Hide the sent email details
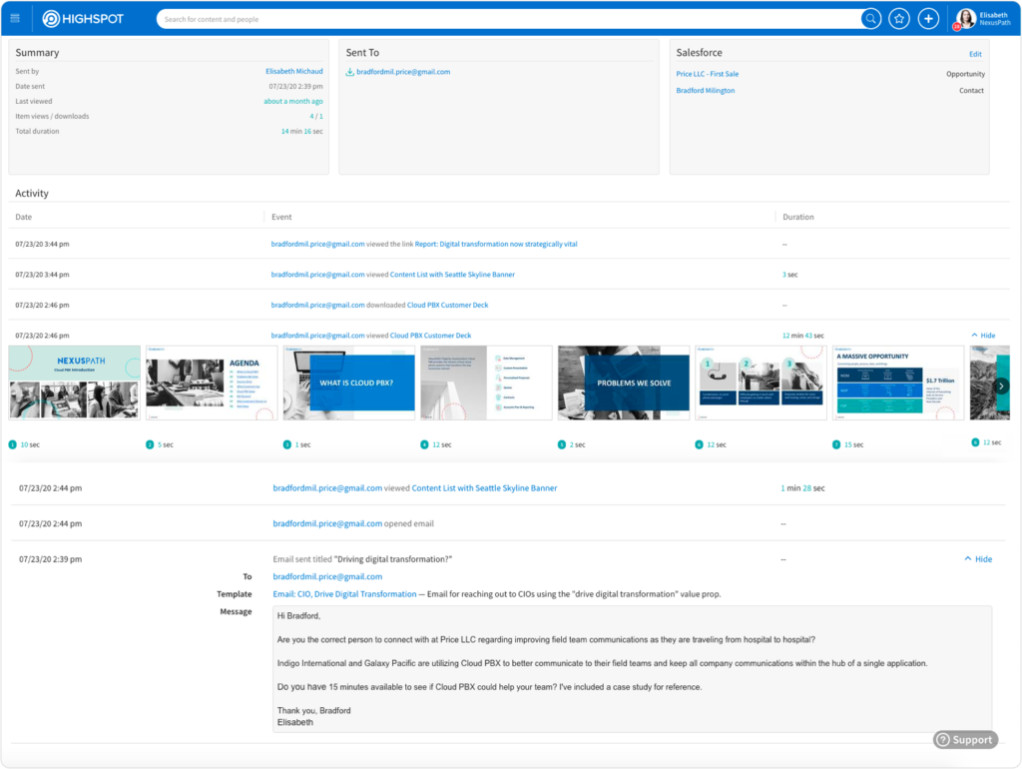This screenshot has width=1022, height=769. point(978,559)
